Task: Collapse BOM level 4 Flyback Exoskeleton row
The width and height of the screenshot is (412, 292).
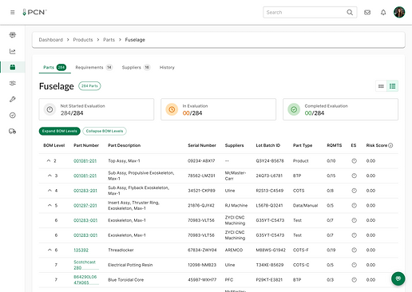Action: click(50, 191)
